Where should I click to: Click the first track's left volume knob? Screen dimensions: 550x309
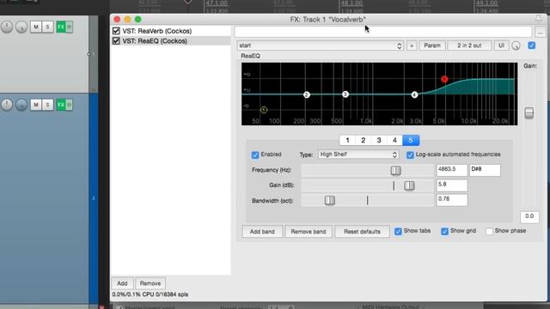click(x=7, y=27)
